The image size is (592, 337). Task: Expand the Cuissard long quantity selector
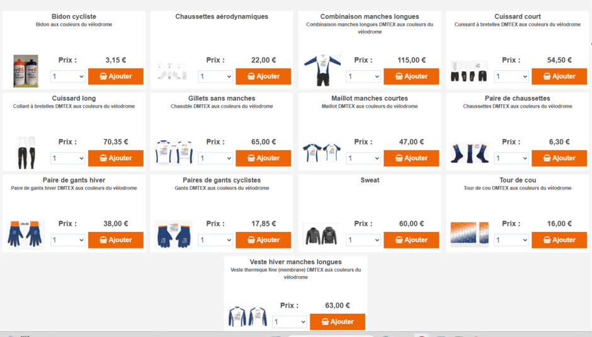click(68, 158)
